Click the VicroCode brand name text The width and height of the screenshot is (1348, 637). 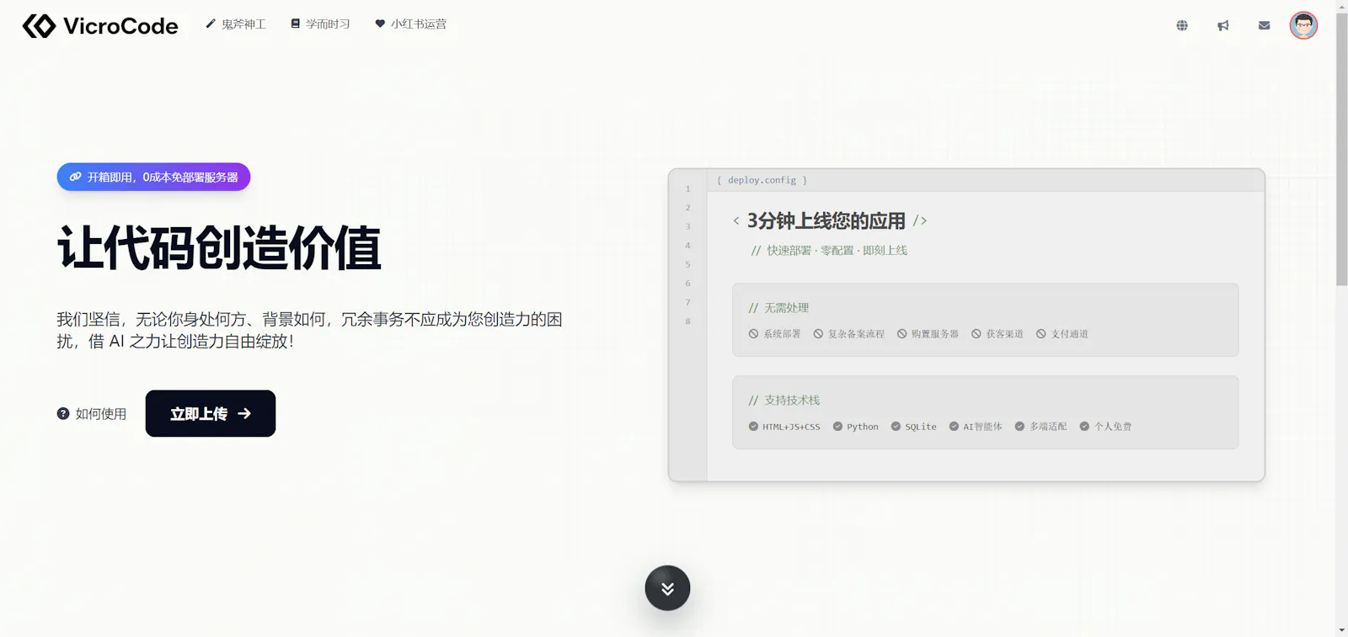click(120, 26)
